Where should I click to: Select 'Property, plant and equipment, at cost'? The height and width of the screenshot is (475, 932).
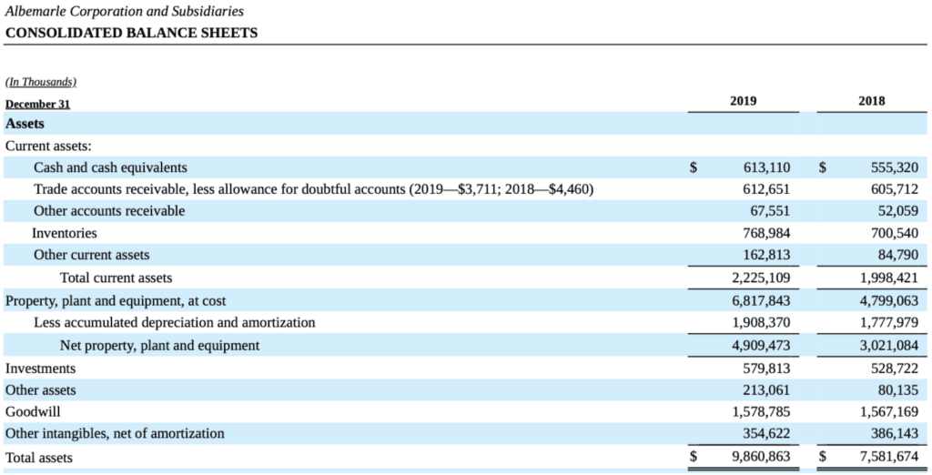coord(116,301)
